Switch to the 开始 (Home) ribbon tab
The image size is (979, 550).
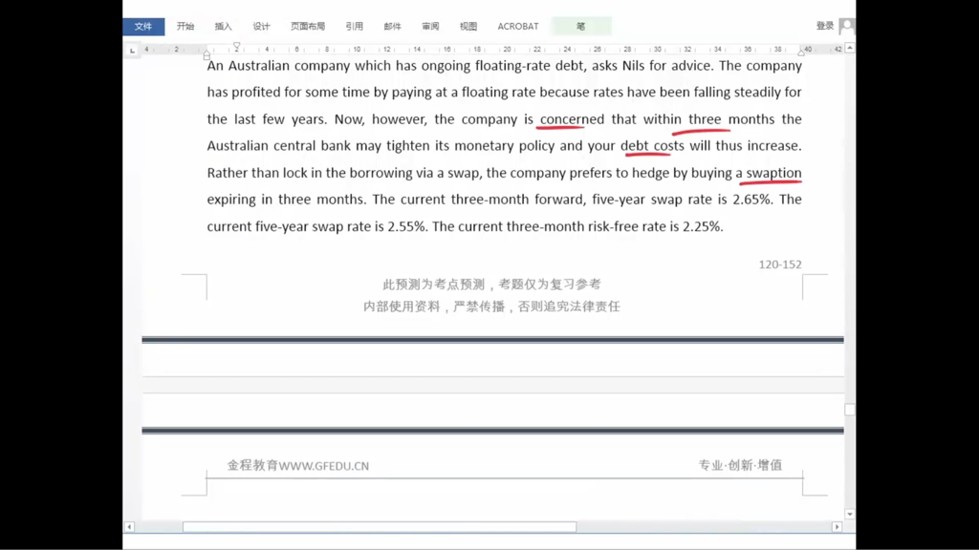185,26
